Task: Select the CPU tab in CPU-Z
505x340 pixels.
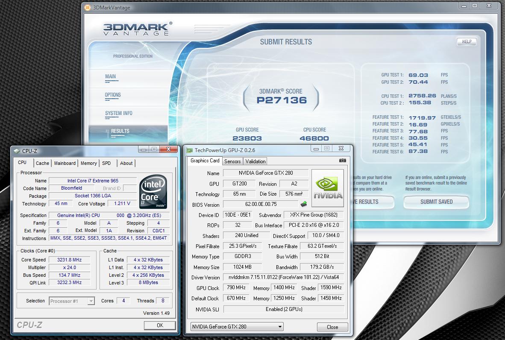Action: point(22,163)
